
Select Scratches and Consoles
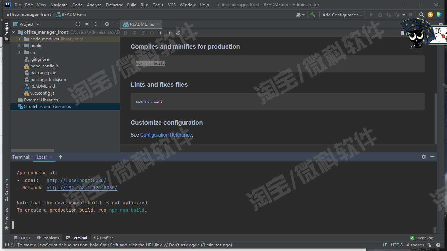coord(47,106)
